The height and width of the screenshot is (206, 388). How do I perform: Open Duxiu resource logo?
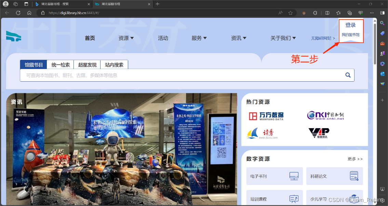pos(262,133)
